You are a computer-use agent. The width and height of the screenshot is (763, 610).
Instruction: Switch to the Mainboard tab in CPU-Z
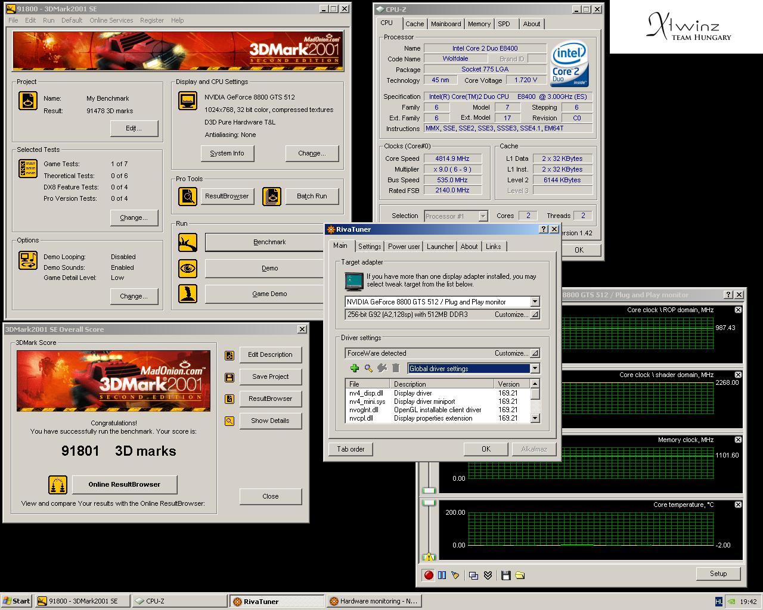point(446,24)
